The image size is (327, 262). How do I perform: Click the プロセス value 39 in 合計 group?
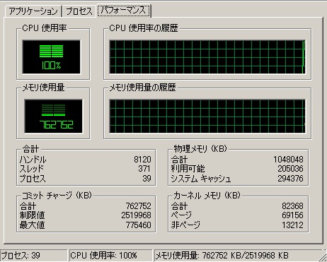pos(147,179)
